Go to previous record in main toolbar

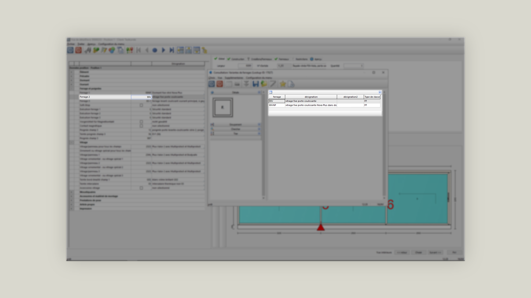point(147,50)
